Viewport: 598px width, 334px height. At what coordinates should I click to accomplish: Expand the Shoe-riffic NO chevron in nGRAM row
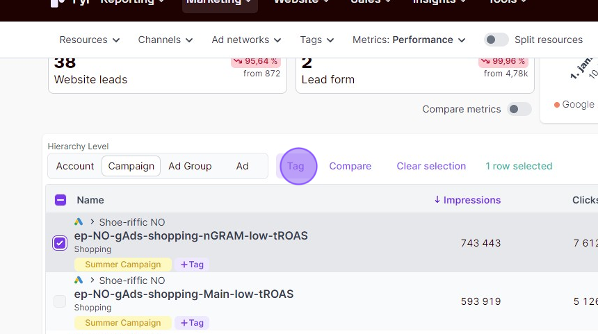tap(92, 222)
